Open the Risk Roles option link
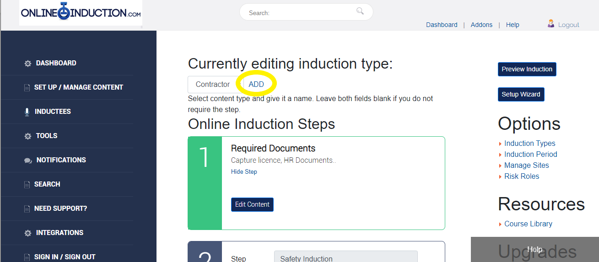 click(x=522, y=176)
